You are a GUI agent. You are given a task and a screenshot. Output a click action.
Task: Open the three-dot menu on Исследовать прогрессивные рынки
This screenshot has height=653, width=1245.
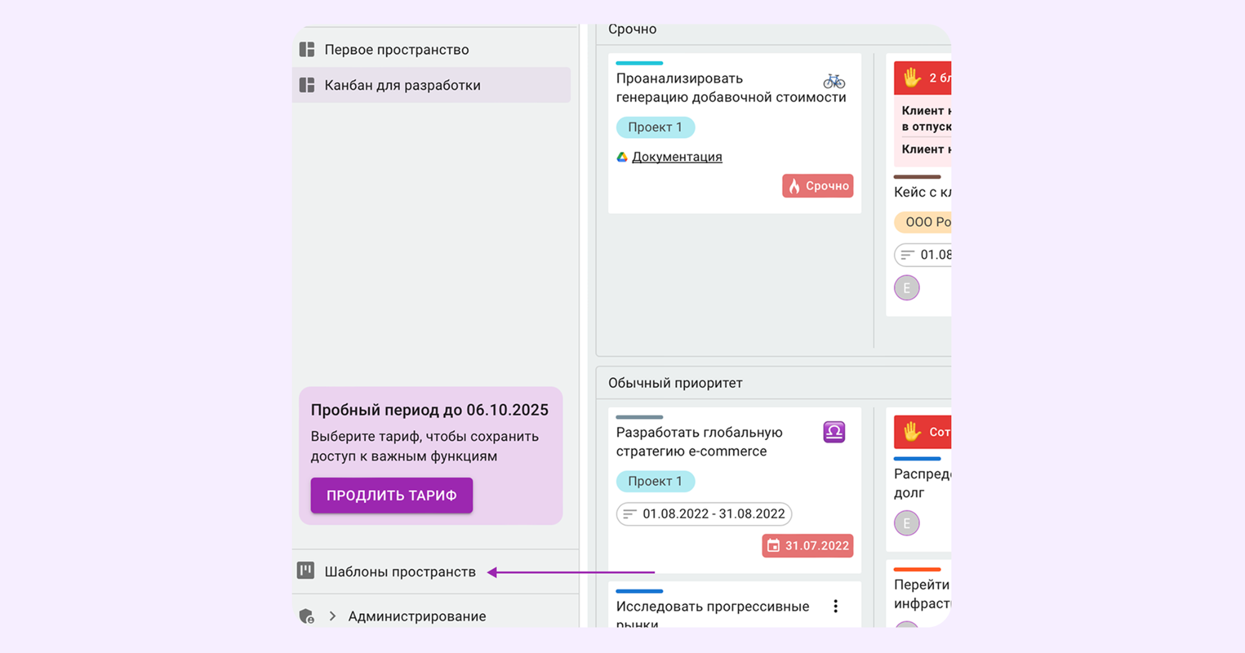836,605
